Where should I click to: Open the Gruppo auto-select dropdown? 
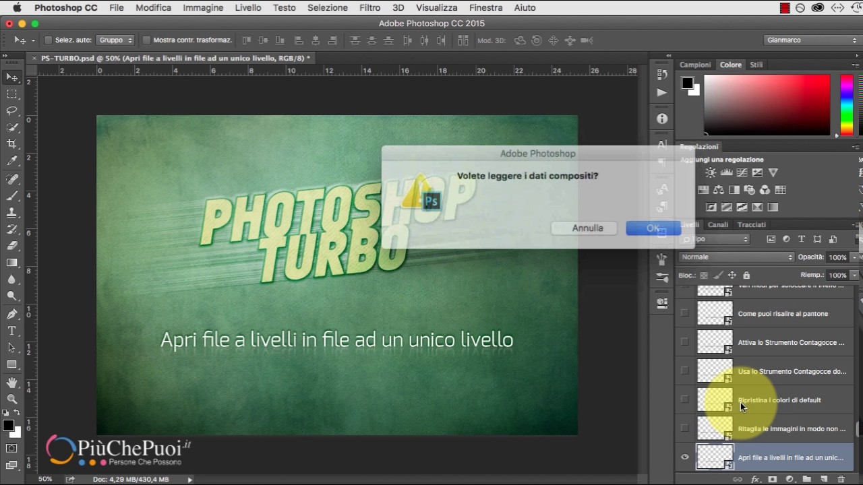[x=115, y=40]
